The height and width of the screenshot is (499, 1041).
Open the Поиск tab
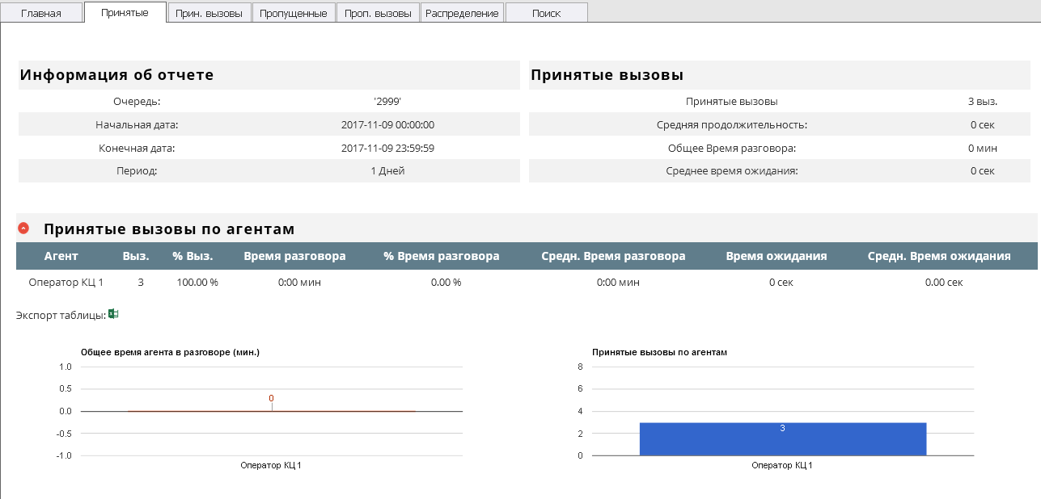click(x=546, y=13)
